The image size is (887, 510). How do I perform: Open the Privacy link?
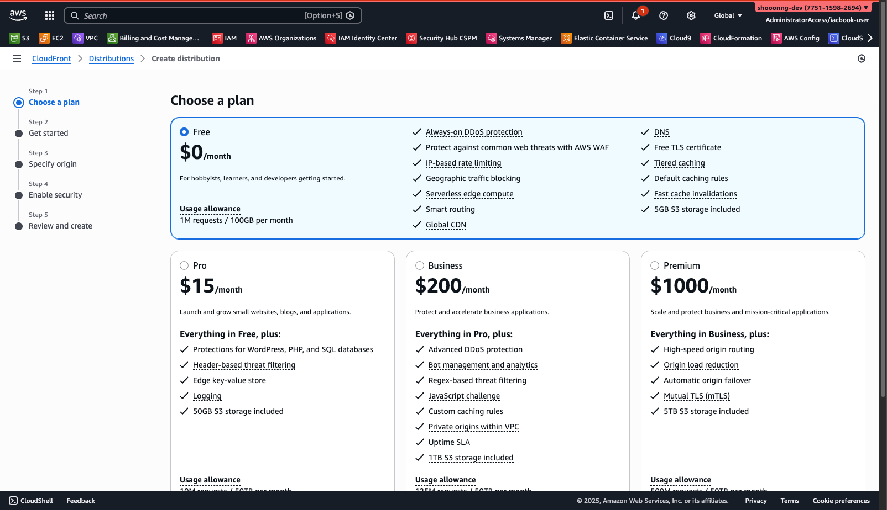756,501
